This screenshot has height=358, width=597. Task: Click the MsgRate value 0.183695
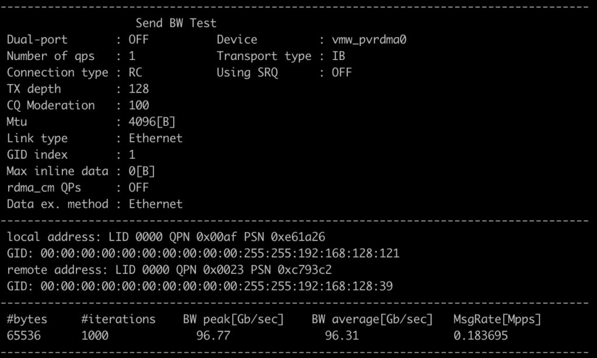click(x=480, y=335)
